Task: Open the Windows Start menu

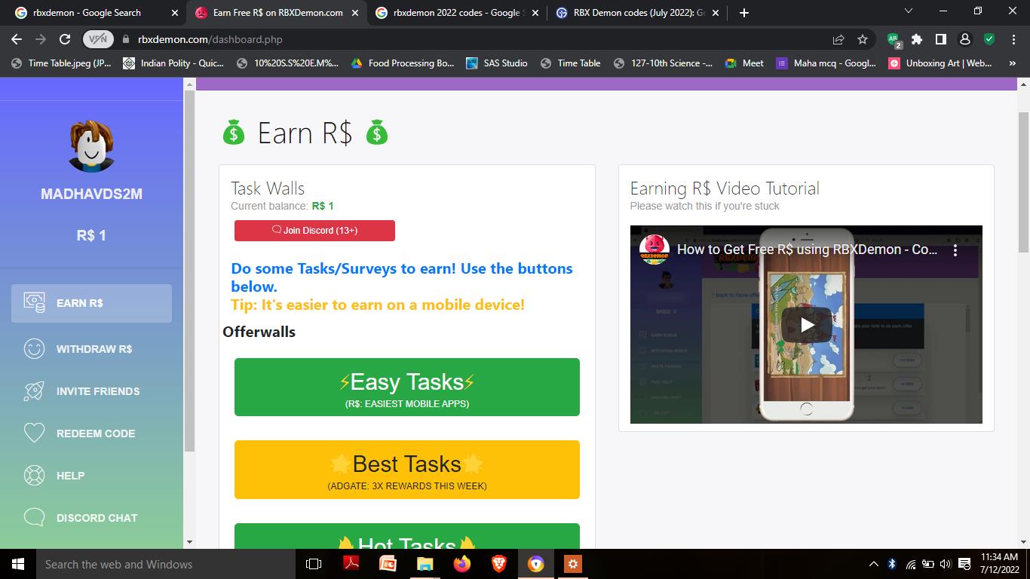Action: click(x=18, y=564)
